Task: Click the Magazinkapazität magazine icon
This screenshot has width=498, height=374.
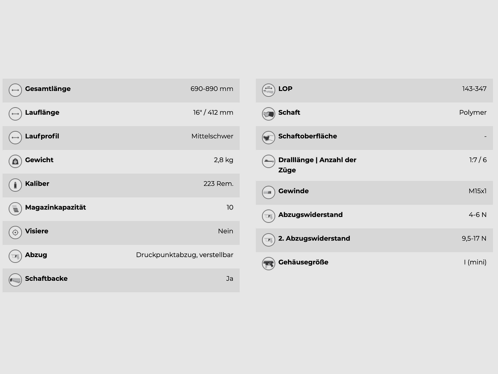Action: [x=15, y=209]
